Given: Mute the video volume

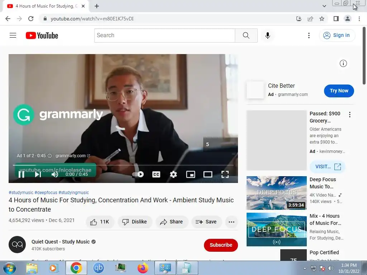Looking at the screenshot, I should [x=55, y=174].
